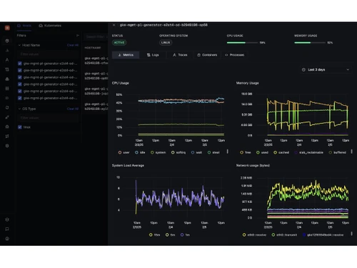
Task: Click the red SigNoz logo icon
Action: coord(7,28)
